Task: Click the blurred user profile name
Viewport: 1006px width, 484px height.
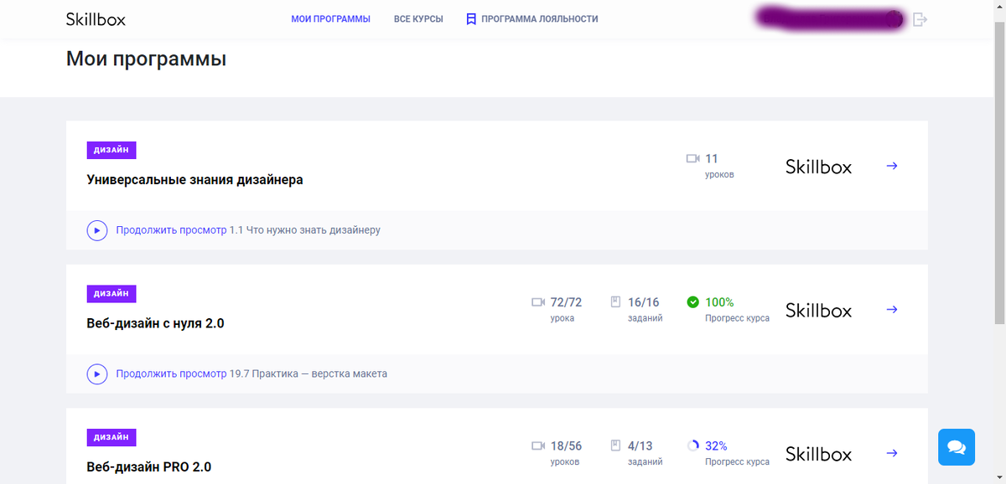Action: pos(830,18)
